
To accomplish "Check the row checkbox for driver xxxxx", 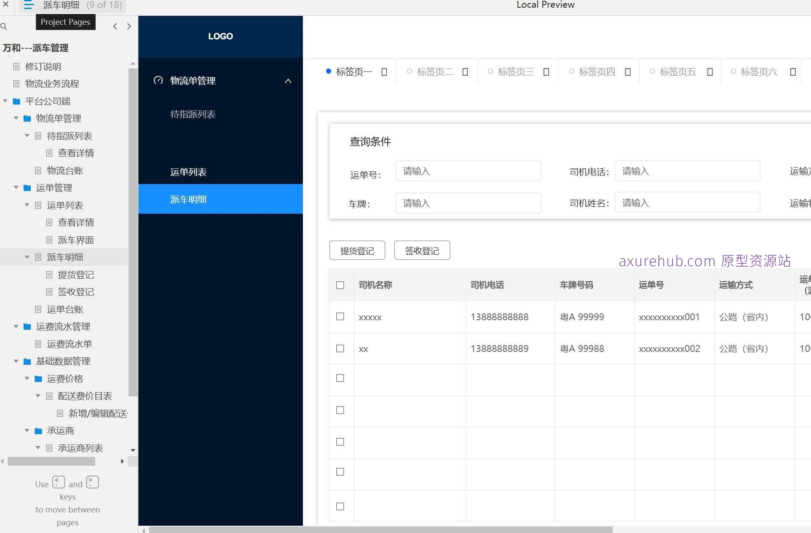I will coord(341,317).
